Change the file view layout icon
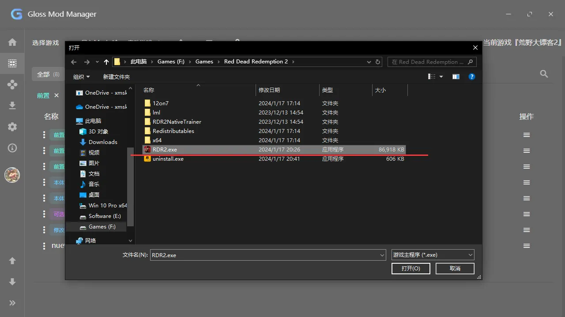Viewport: 565px width, 317px height. pyautogui.click(x=432, y=77)
